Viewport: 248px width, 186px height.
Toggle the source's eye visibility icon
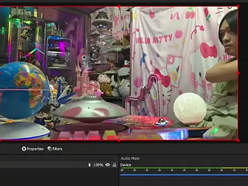tap(107, 165)
